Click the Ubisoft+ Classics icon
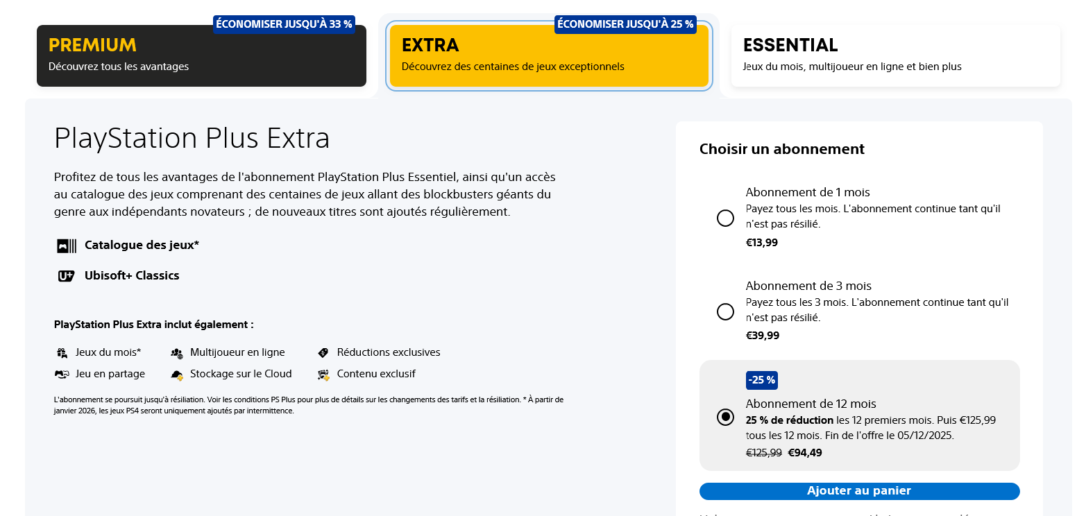Image resolution: width=1077 pixels, height=516 pixels. [x=65, y=275]
